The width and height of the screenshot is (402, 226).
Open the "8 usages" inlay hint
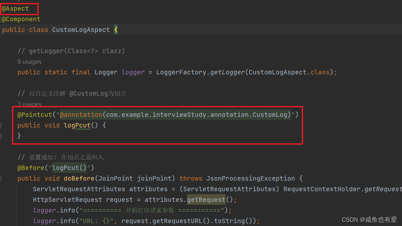click(x=29, y=61)
